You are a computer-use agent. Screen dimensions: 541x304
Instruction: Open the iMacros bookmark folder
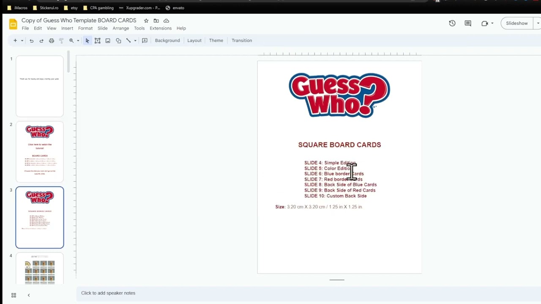point(17,8)
